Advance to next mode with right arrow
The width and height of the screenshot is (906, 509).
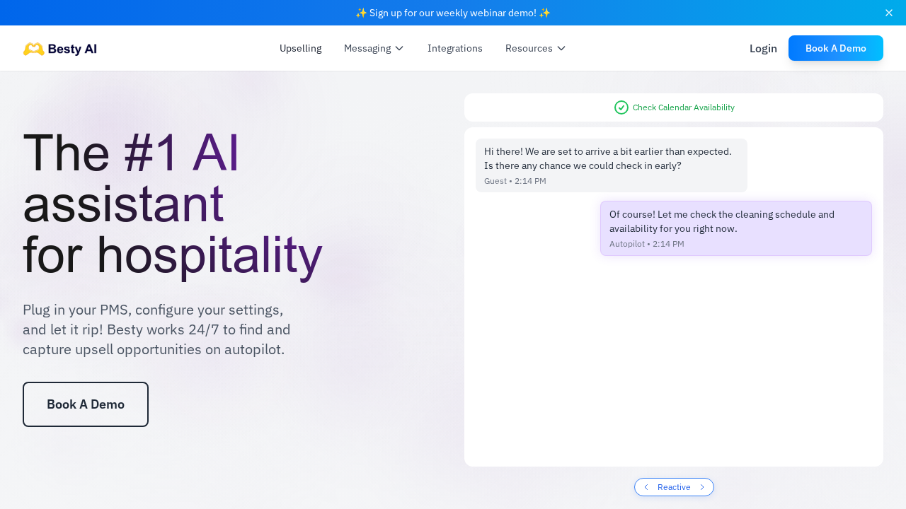[702, 487]
